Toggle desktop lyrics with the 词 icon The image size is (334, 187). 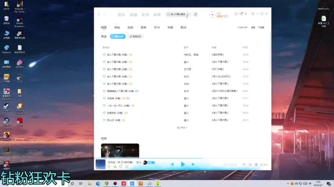click(256, 165)
